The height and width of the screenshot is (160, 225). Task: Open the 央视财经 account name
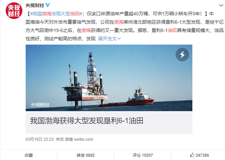(35, 5)
